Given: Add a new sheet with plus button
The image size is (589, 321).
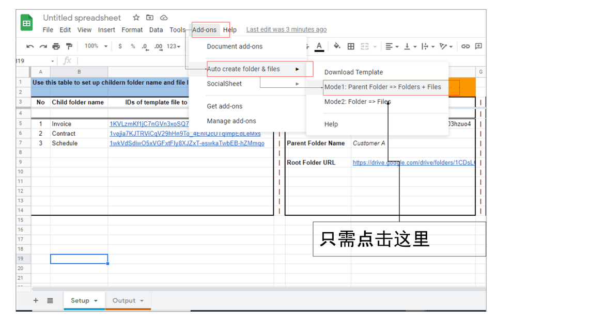Looking at the screenshot, I should tap(36, 300).
